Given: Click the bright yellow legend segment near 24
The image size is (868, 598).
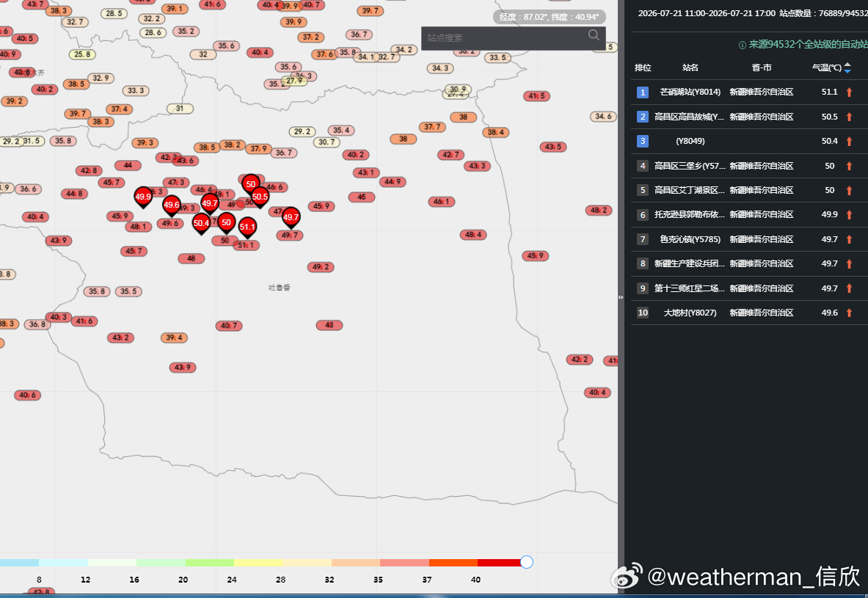Looking at the screenshot, I should coord(258,563).
